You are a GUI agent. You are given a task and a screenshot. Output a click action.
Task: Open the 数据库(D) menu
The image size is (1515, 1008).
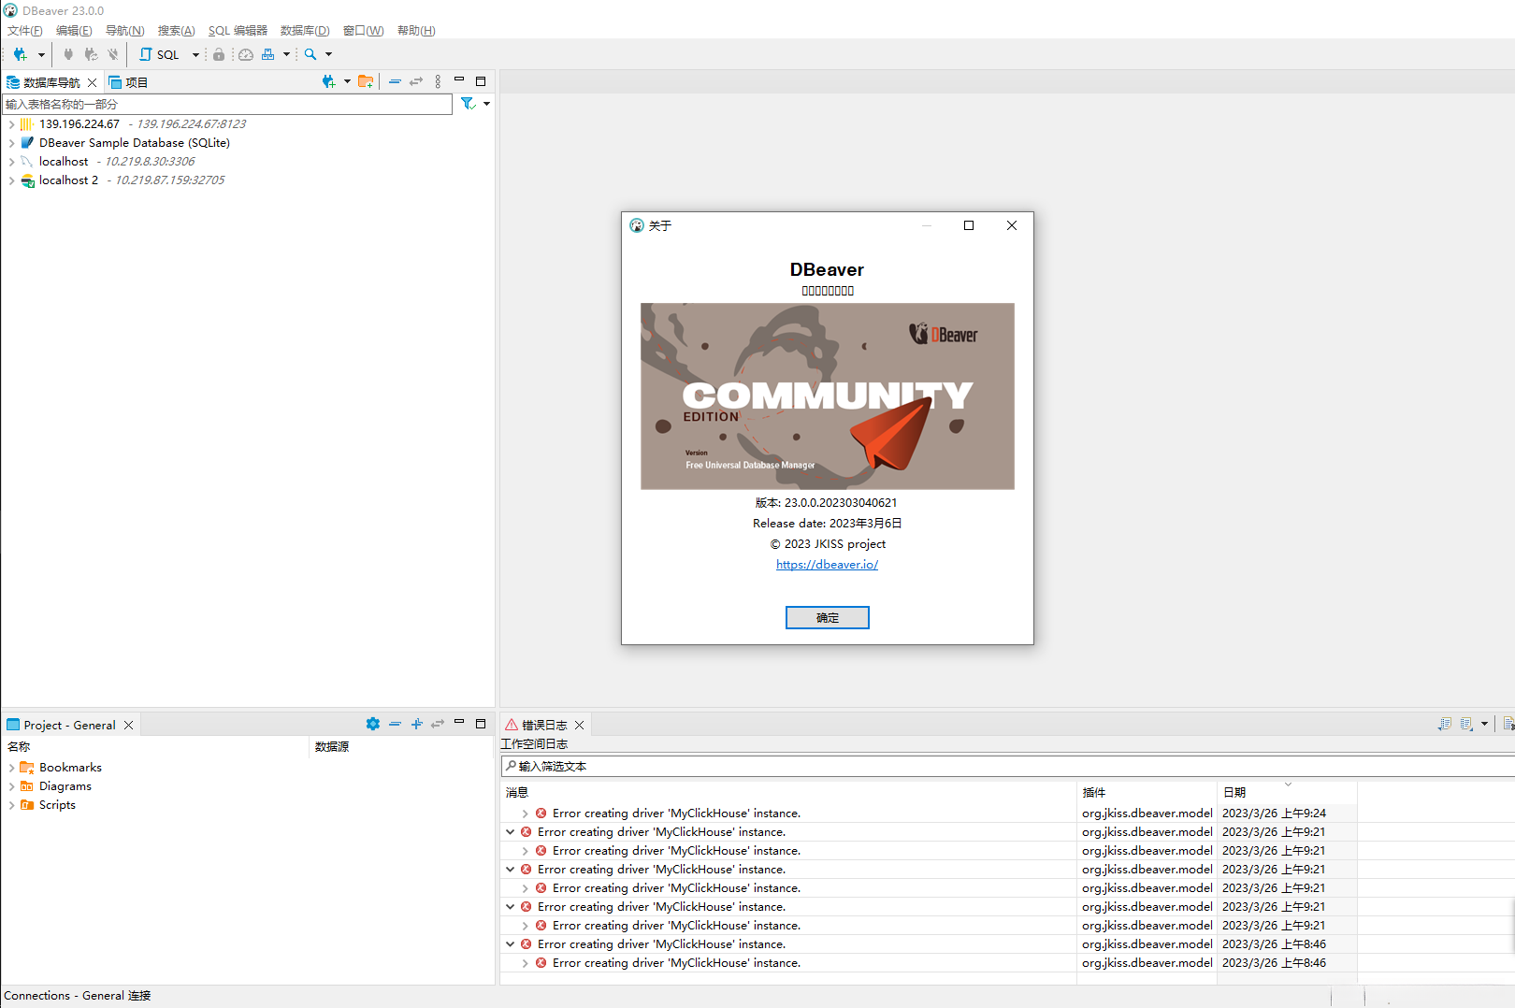tap(305, 30)
